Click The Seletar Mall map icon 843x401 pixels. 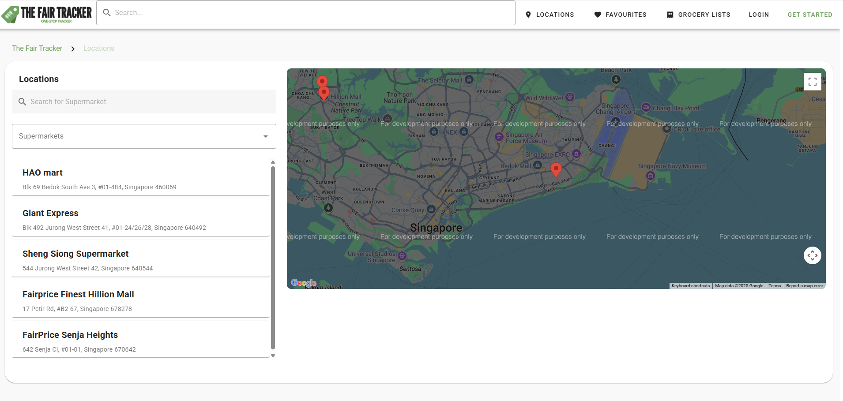(x=469, y=80)
